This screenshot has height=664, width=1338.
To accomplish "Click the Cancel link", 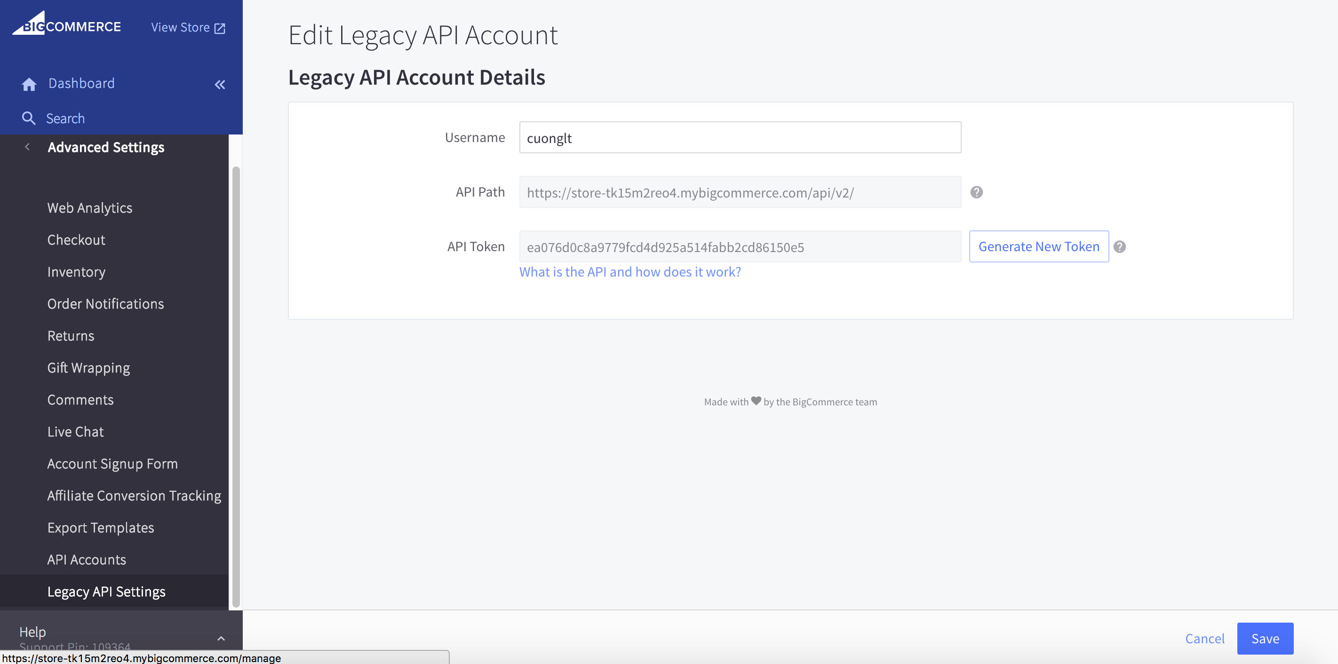I will click(1204, 639).
